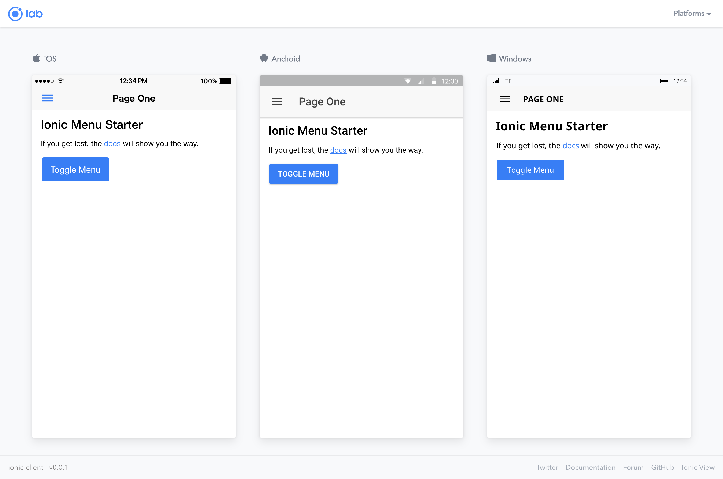The height and width of the screenshot is (479, 723).
Task: Click the Apple icon next to iOS label
Action: (36, 58)
